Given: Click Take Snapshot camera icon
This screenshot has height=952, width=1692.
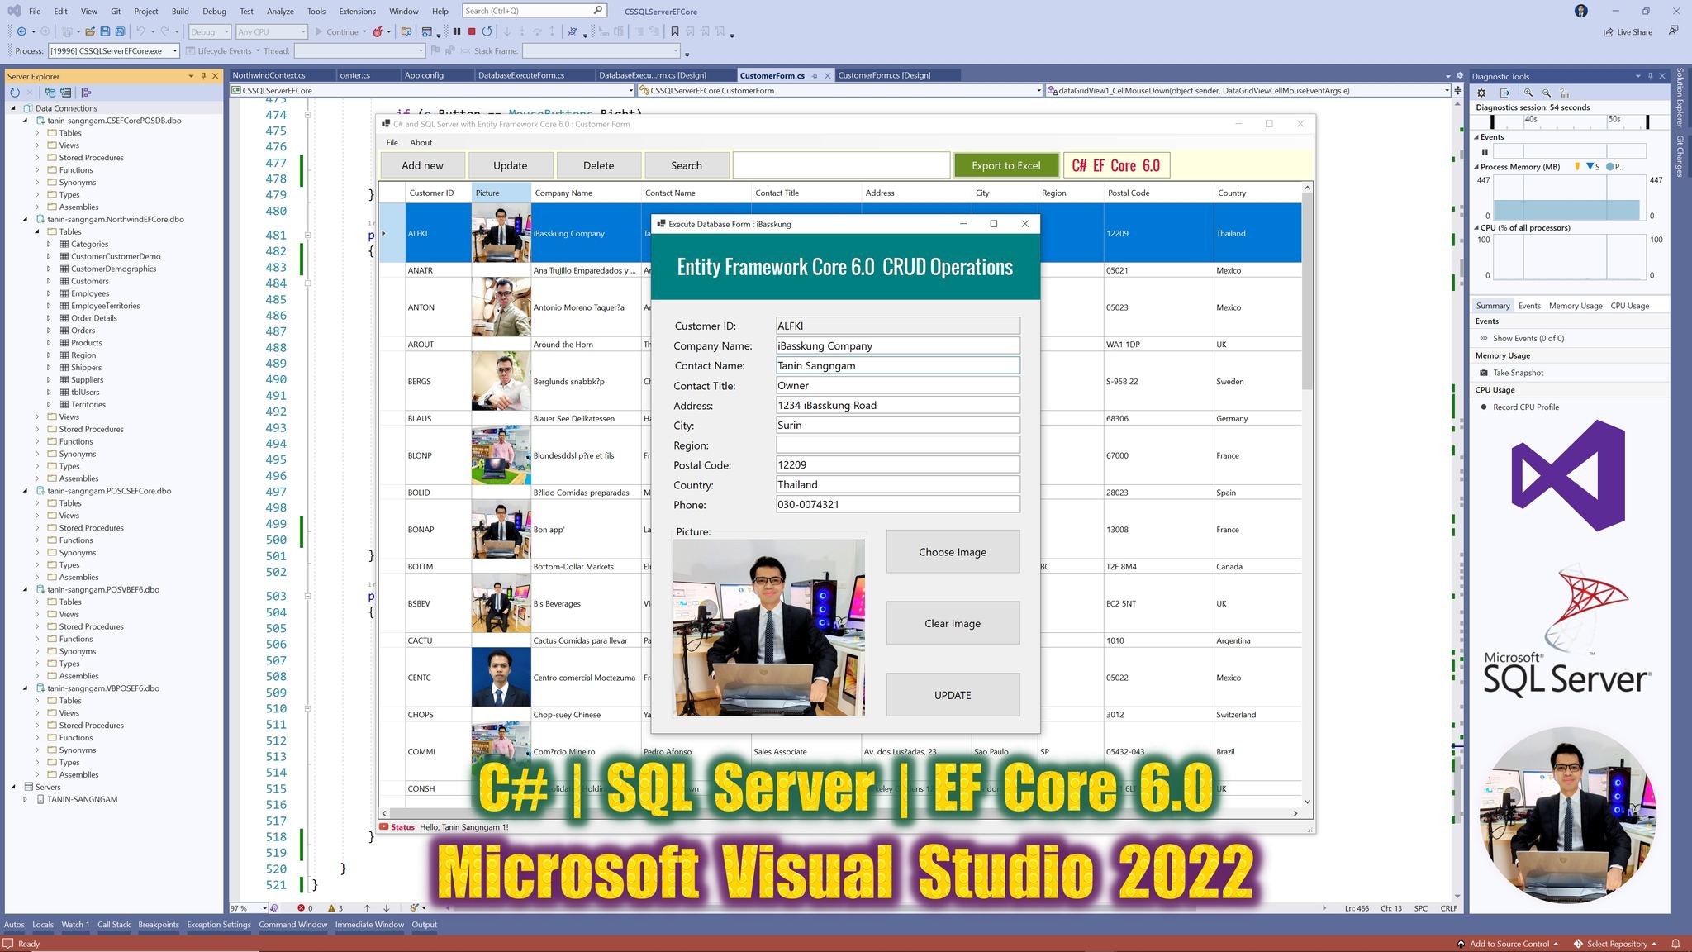Looking at the screenshot, I should [1484, 373].
